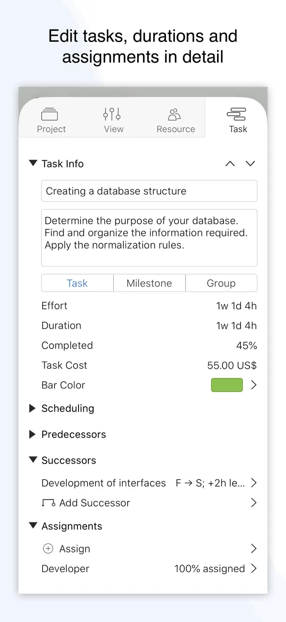Open the Resource people icon
Screen dimensions: 286x622
click(x=174, y=113)
